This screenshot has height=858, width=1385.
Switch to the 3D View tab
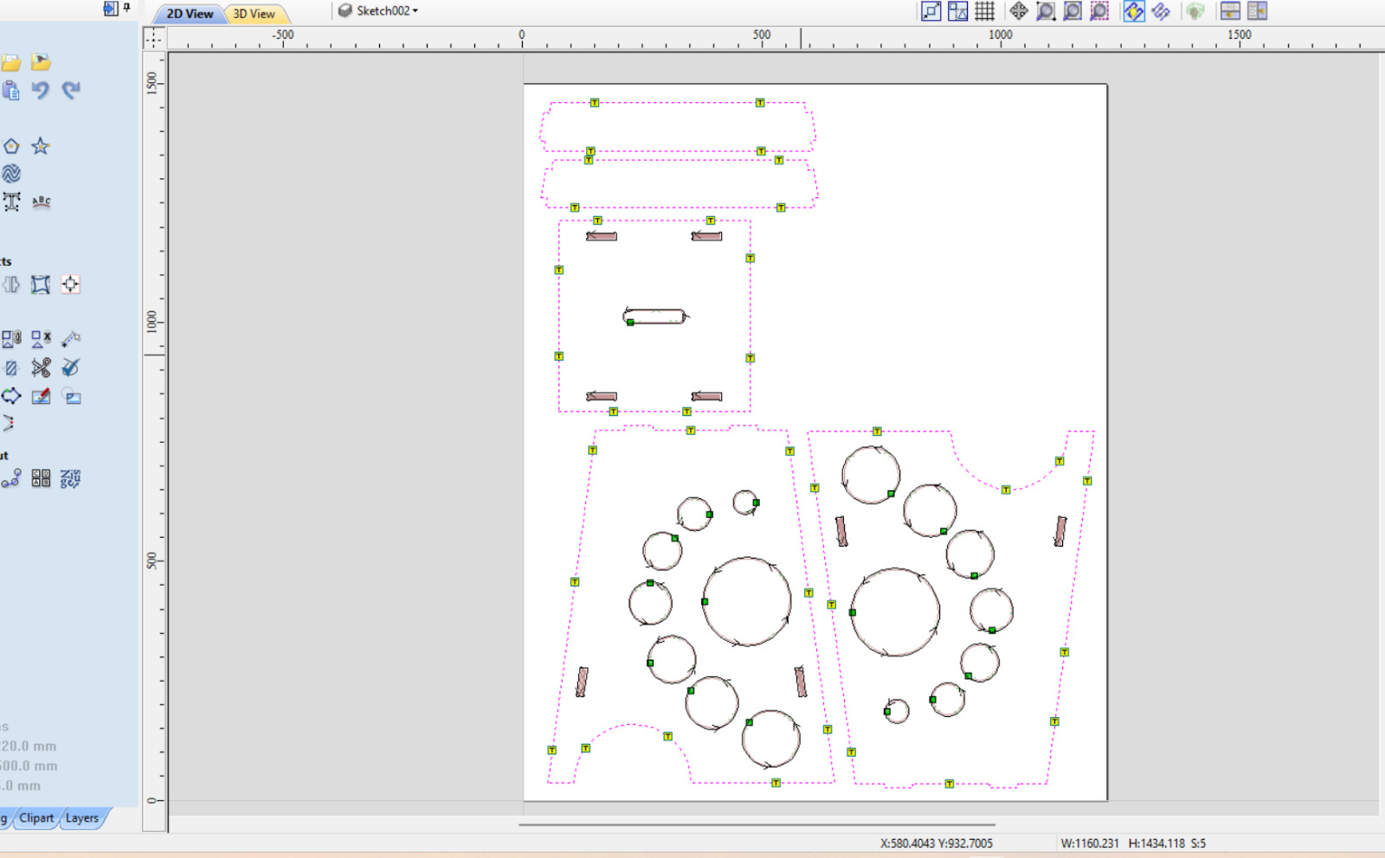[x=254, y=13]
